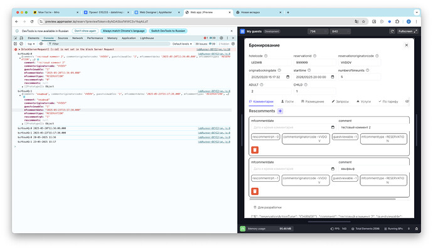Screen dimensions: 433x249
Task: Click the hotelcode input LEOWB
Action: (270, 62)
